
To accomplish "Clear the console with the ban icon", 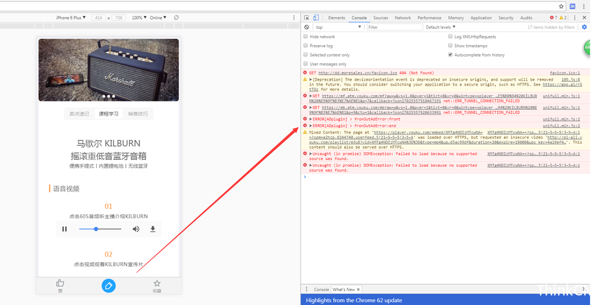I will point(307,27).
